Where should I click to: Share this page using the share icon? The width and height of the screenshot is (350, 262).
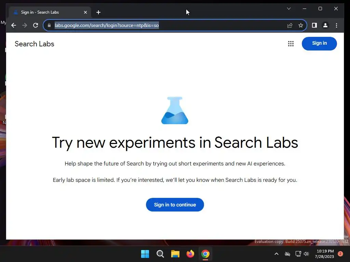pyautogui.click(x=290, y=25)
